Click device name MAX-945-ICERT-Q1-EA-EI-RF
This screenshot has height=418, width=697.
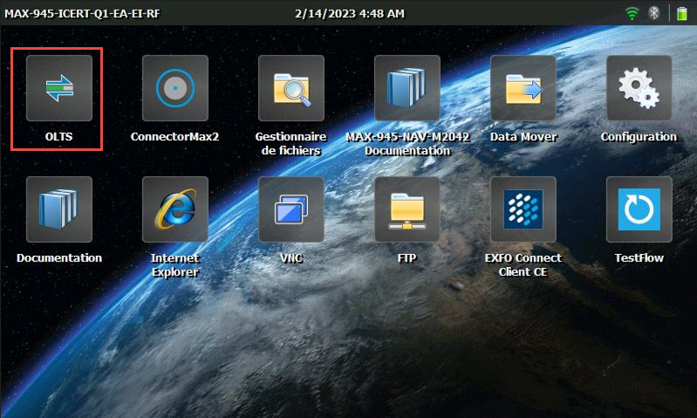[82, 14]
